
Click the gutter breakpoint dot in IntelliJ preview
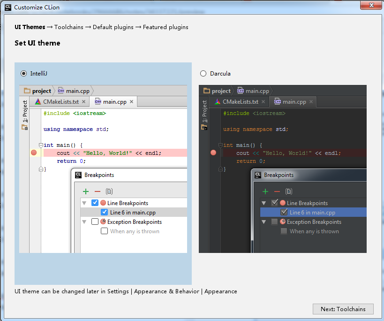point(34,153)
